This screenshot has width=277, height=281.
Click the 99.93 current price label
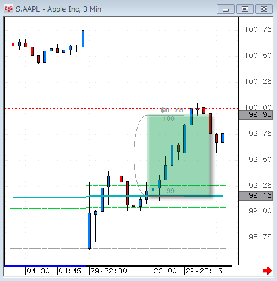[256, 115]
